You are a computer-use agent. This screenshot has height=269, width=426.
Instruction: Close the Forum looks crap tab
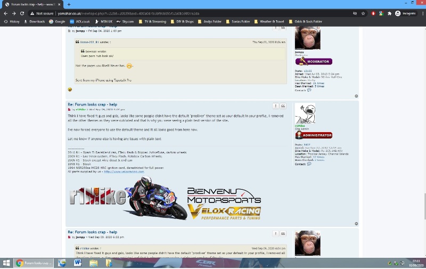point(59,4)
